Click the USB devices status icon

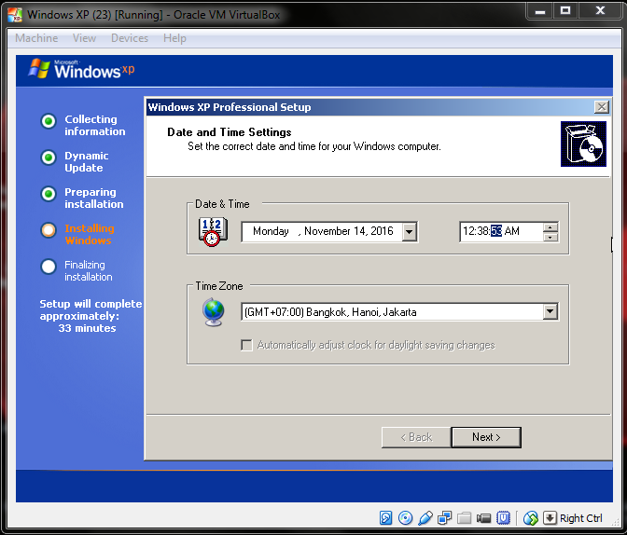pyautogui.click(x=425, y=518)
